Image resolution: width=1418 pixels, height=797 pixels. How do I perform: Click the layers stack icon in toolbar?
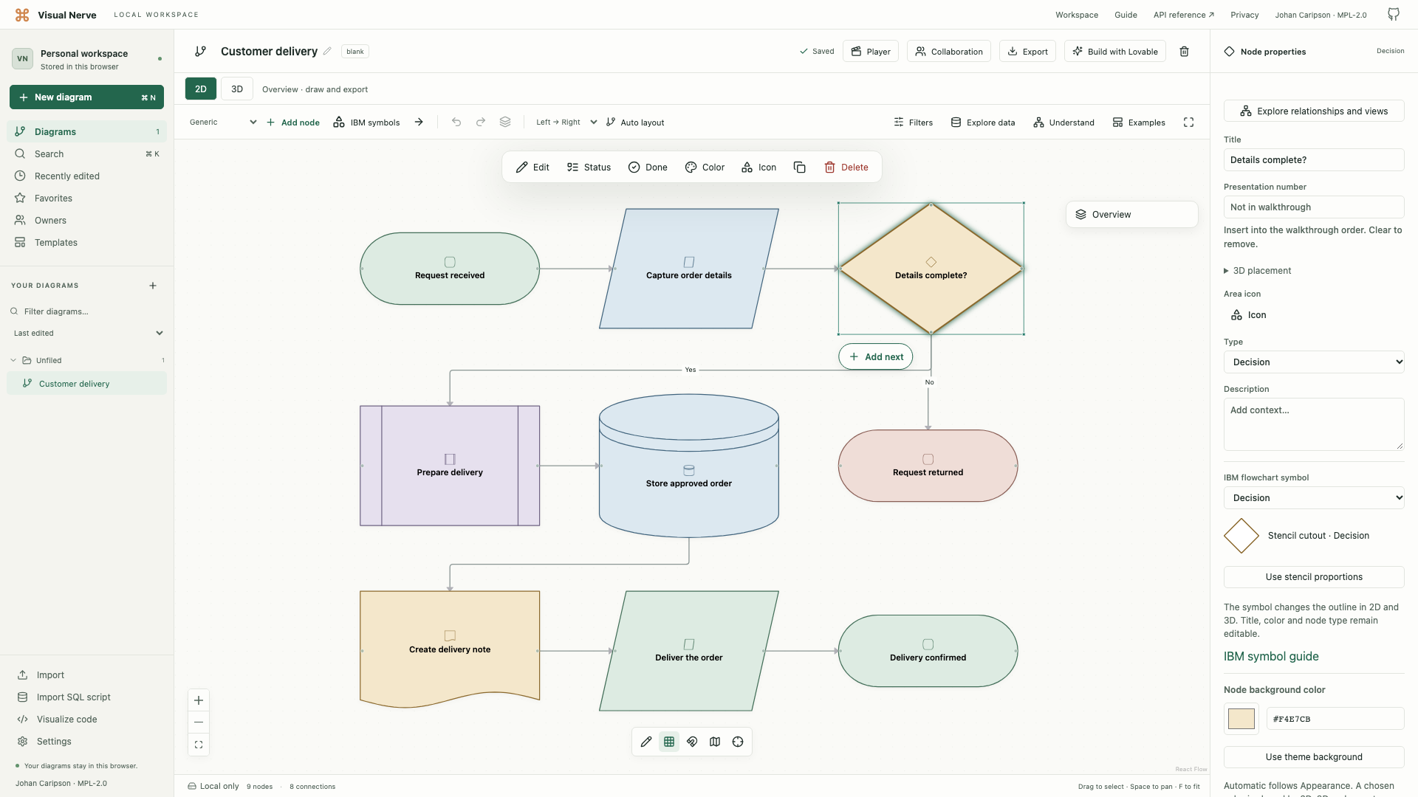505,123
